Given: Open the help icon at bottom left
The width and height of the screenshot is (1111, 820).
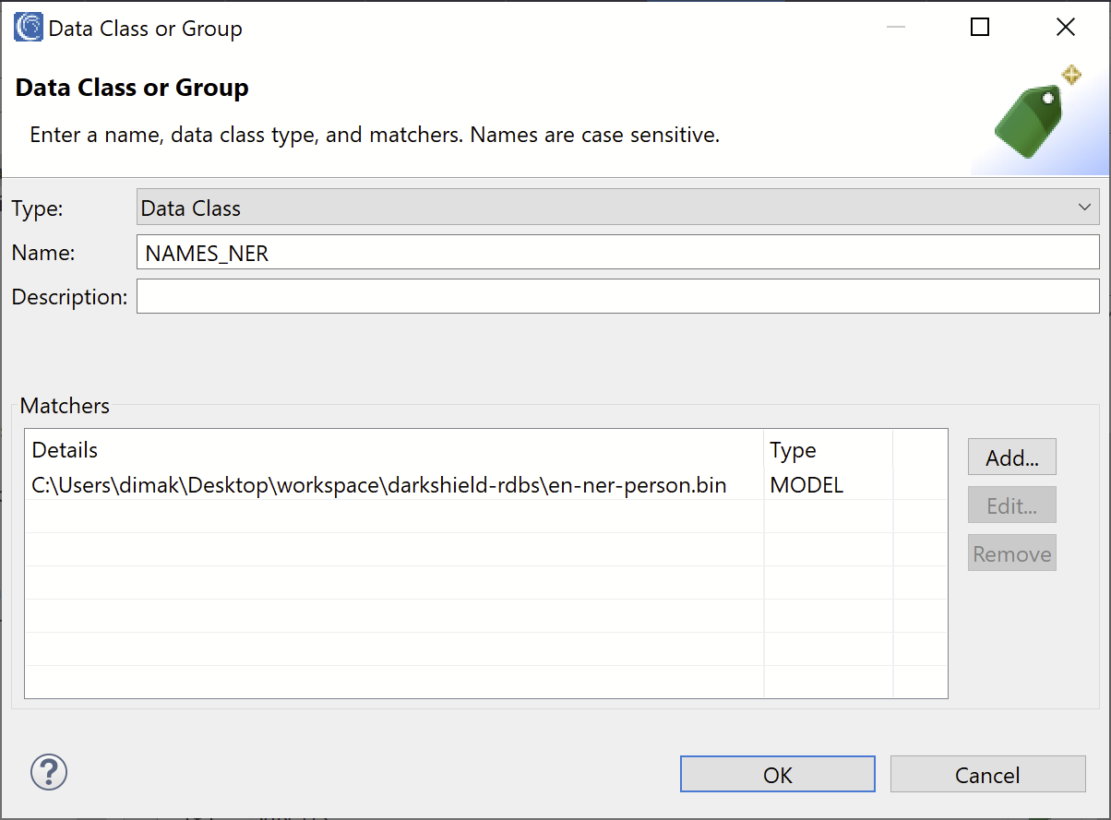Looking at the screenshot, I should click(x=49, y=771).
